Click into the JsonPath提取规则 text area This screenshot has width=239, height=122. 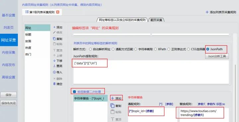[151, 72]
